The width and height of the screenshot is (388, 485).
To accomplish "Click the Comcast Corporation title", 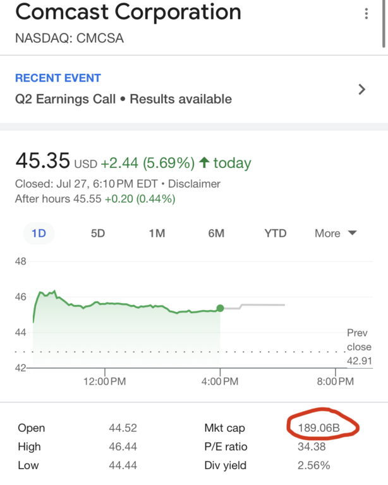I will (128, 12).
